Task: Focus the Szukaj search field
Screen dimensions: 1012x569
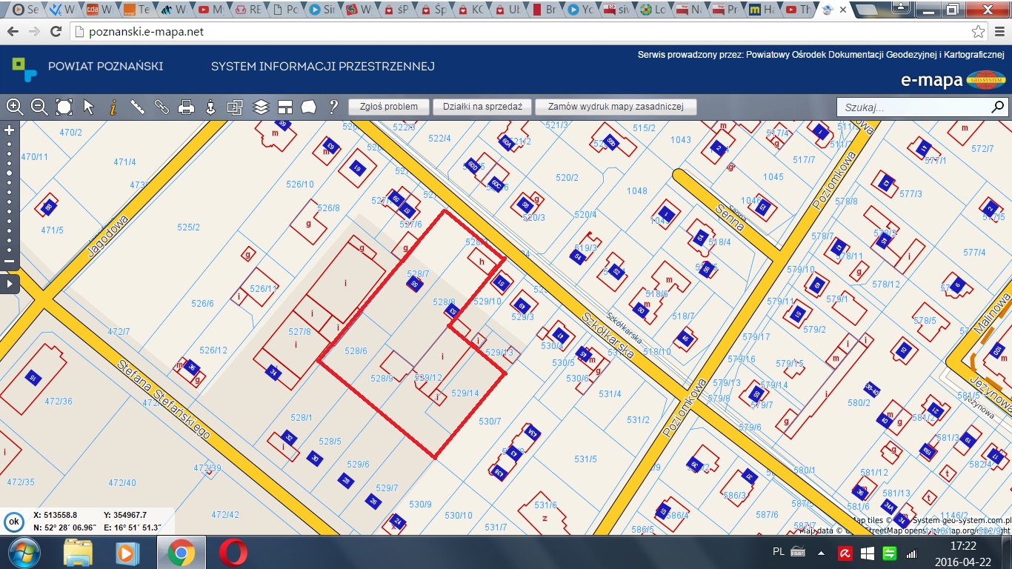Action: click(914, 107)
